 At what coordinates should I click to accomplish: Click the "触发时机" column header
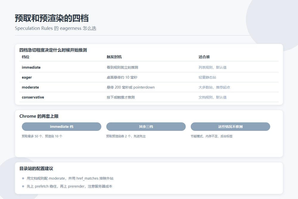114,57
